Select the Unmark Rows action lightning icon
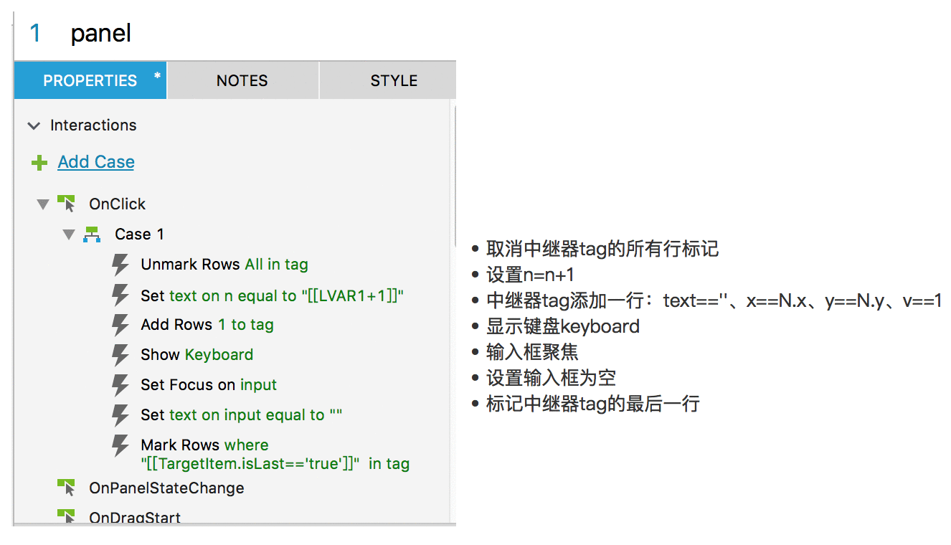951x545 pixels. (x=120, y=265)
